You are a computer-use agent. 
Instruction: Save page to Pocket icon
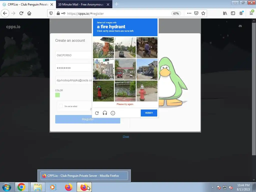click(x=196, y=13)
